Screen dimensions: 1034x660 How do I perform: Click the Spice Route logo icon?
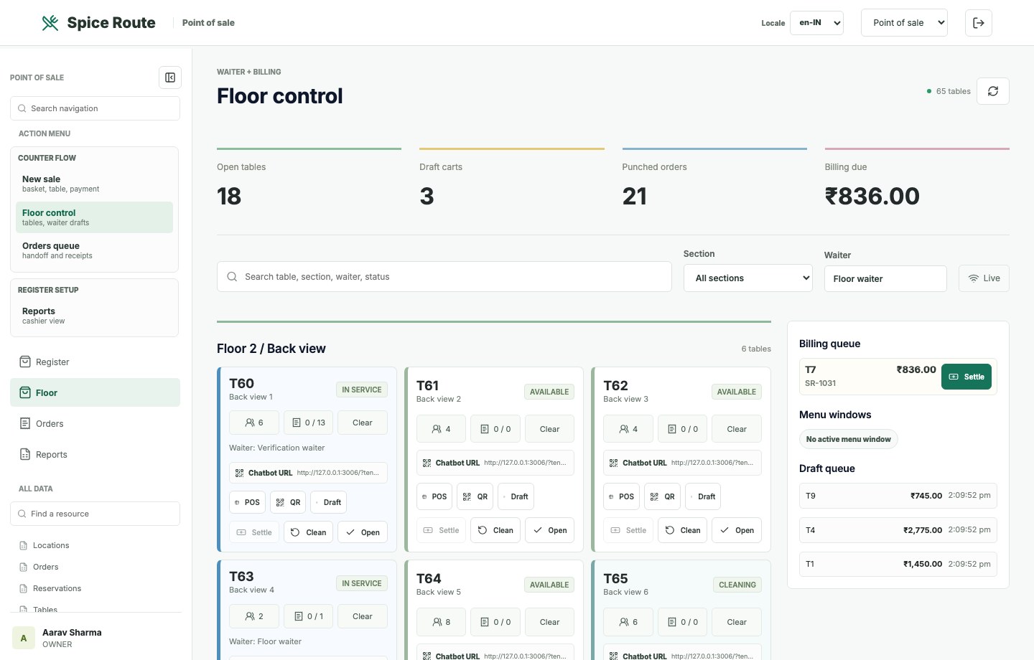click(50, 23)
